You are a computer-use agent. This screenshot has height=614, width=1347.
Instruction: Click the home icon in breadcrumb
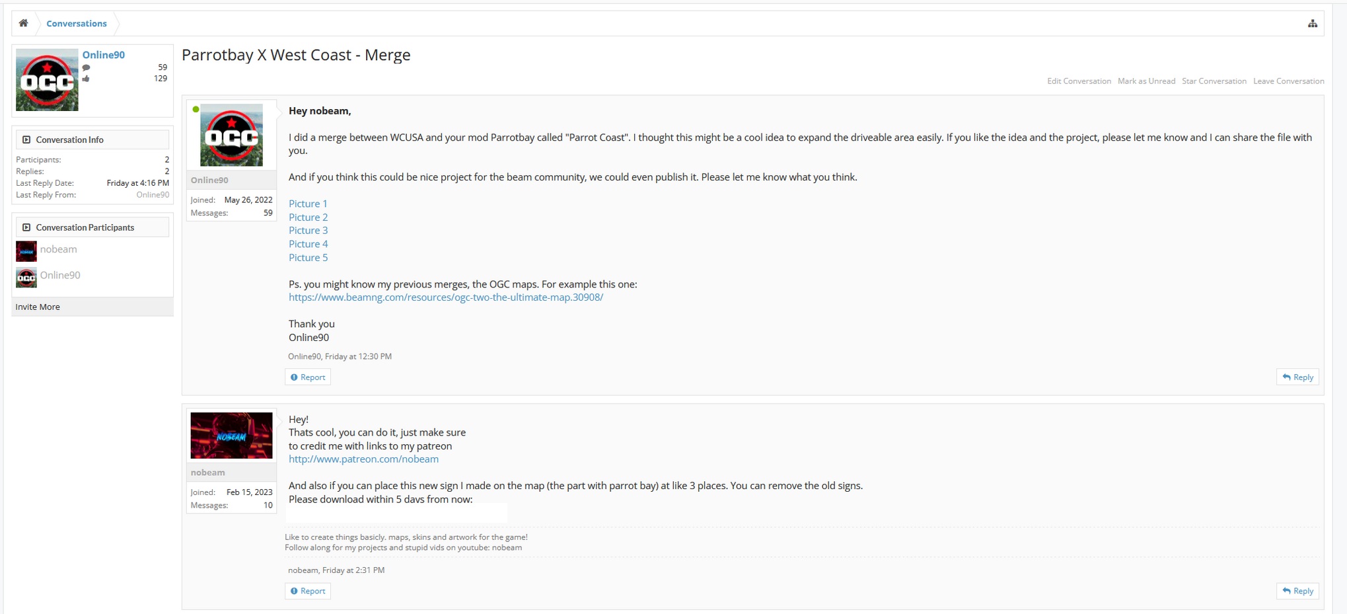[x=24, y=23]
